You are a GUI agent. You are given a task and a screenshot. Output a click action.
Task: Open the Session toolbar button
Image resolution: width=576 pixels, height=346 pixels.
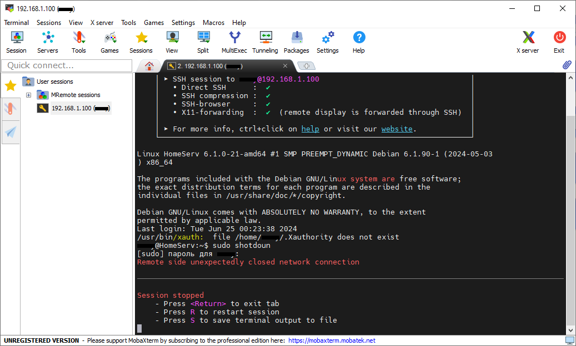pos(17,42)
